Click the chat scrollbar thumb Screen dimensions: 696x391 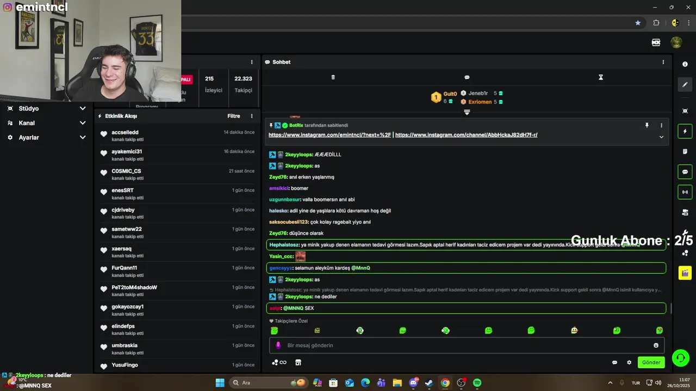[x=670, y=308]
